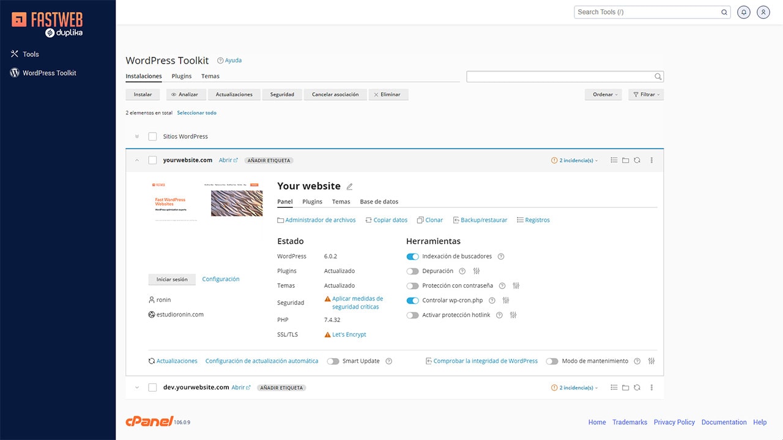Collapse yourwebsite.com row chevron
The width and height of the screenshot is (783, 440).
point(137,160)
